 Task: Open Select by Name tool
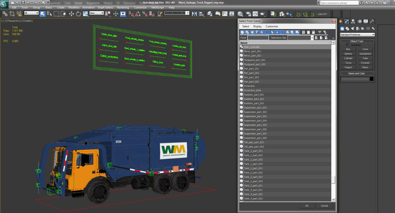point(49,14)
